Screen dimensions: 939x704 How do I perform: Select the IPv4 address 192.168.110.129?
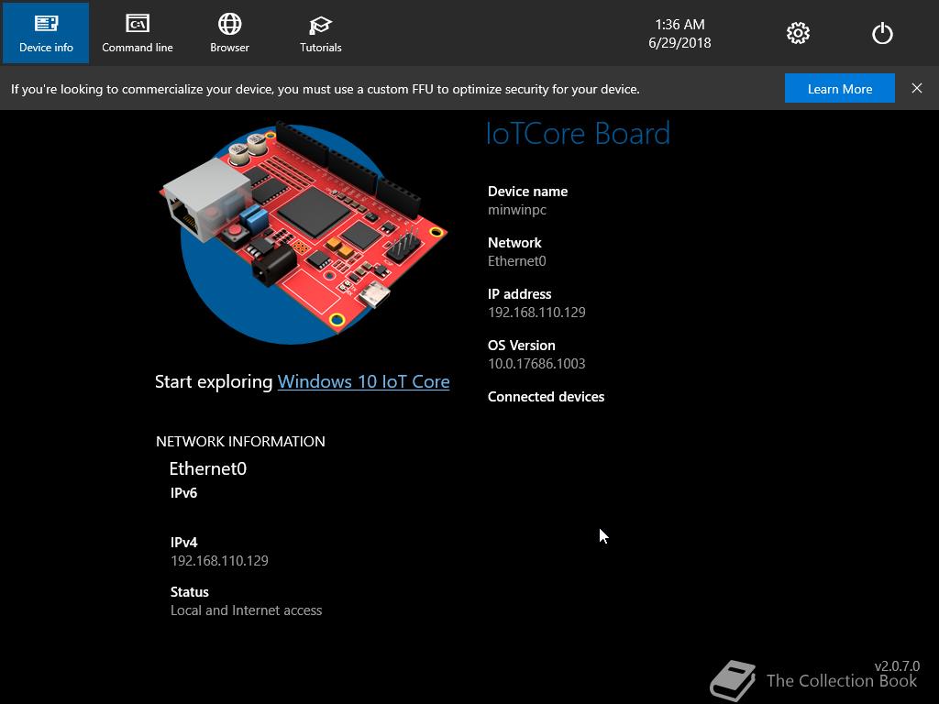pos(219,561)
